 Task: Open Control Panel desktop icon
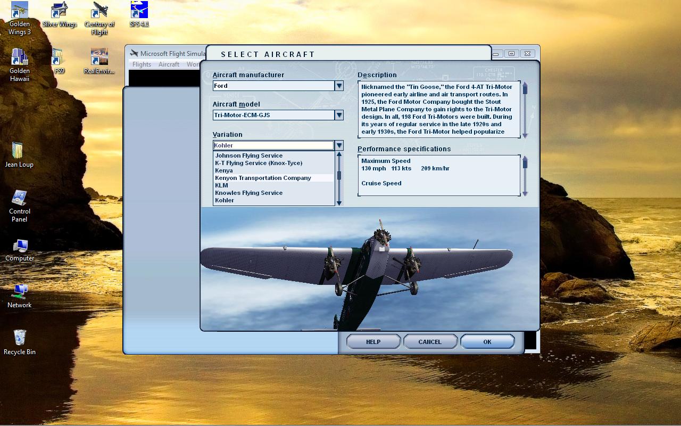tap(20, 206)
